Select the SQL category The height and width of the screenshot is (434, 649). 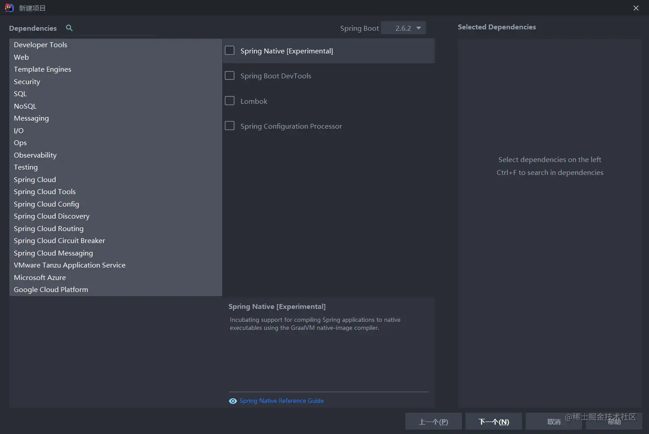[116, 94]
